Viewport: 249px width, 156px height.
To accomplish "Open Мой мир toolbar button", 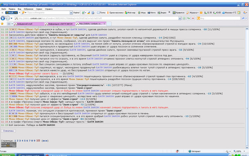I will [x=130, y=12].
